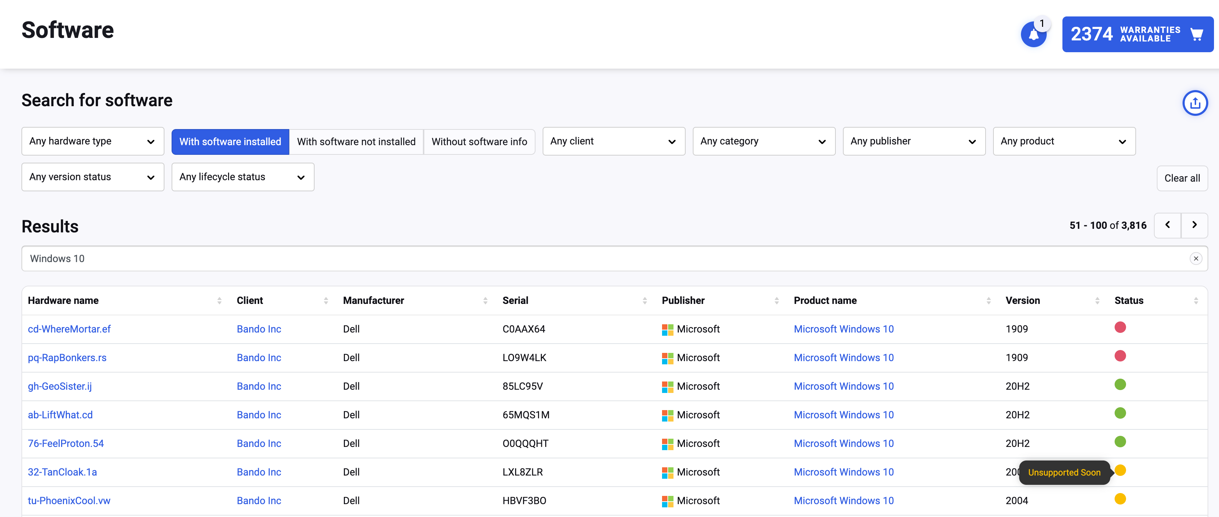The width and height of the screenshot is (1219, 517).
Task: Open the cd-WhereMortar.ef hardware link
Action: pyautogui.click(x=69, y=329)
